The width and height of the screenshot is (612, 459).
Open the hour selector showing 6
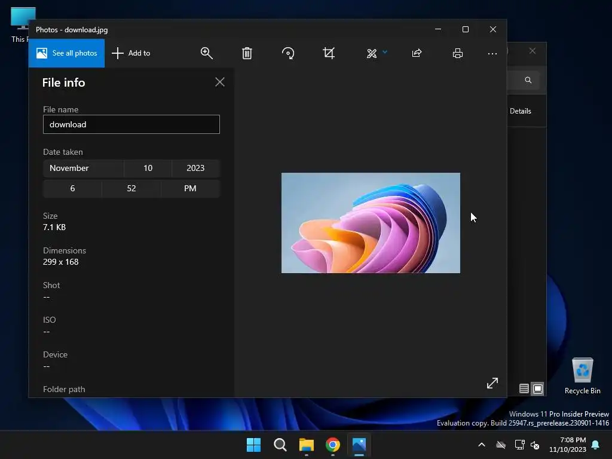click(x=72, y=188)
